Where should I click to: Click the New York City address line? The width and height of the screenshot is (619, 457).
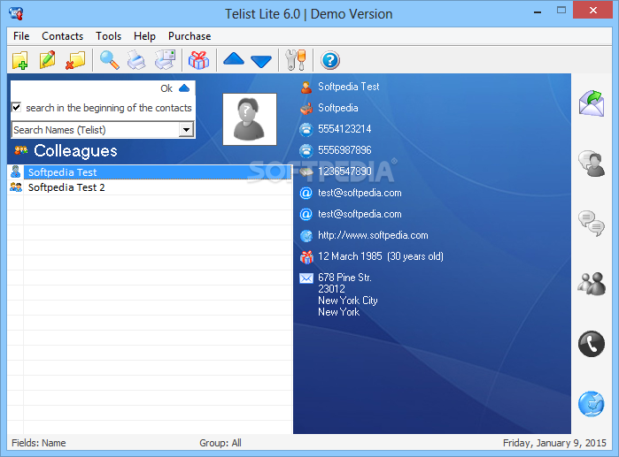click(348, 301)
